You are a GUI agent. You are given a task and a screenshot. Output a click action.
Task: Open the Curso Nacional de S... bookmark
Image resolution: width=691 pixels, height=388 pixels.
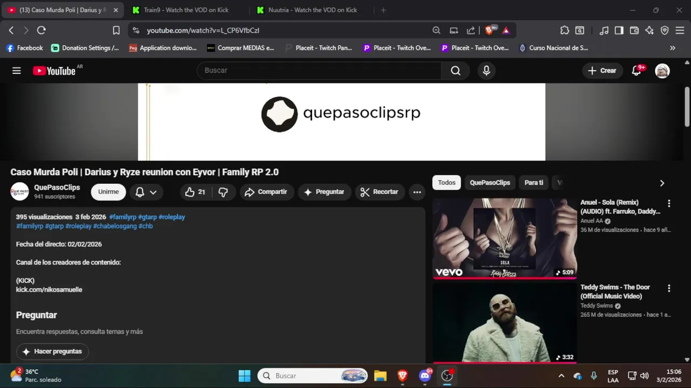(553, 48)
